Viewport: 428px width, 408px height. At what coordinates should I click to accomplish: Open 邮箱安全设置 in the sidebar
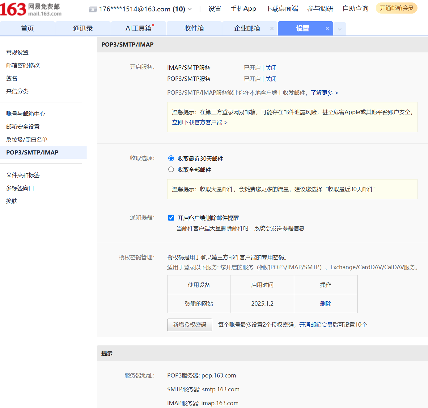[23, 127]
